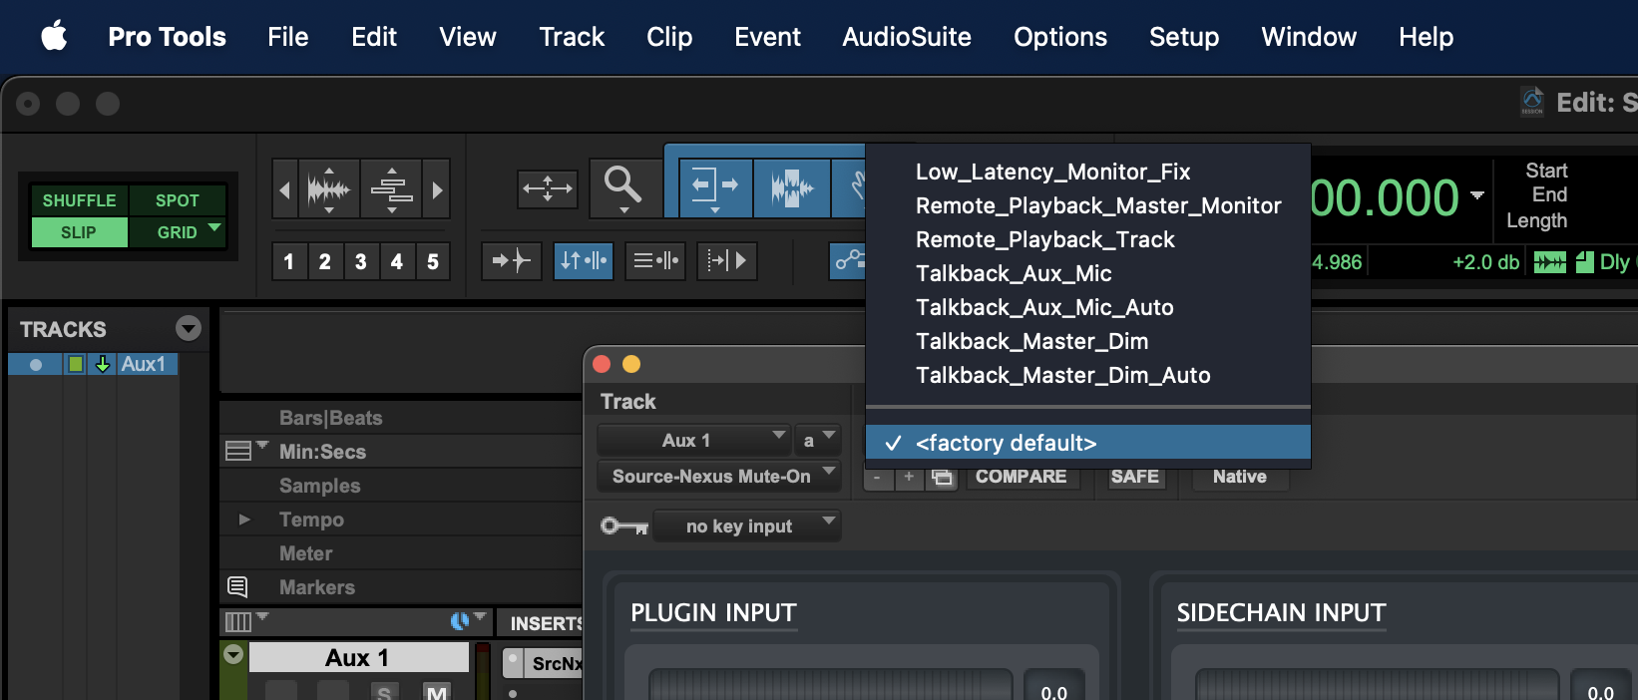The height and width of the screenshot is (700, 1638).
Task: Expand the Tempo ruler
Action: pyautogui.click(x=244, y=519)
